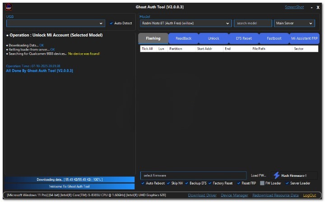
Task: Uncheck the Auto Reboot option
Action: [143, 184]
